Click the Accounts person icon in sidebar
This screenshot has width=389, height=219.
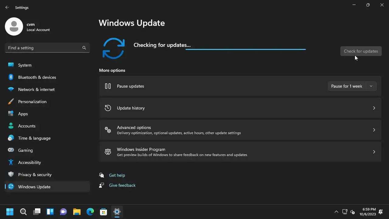pos(11,126)
